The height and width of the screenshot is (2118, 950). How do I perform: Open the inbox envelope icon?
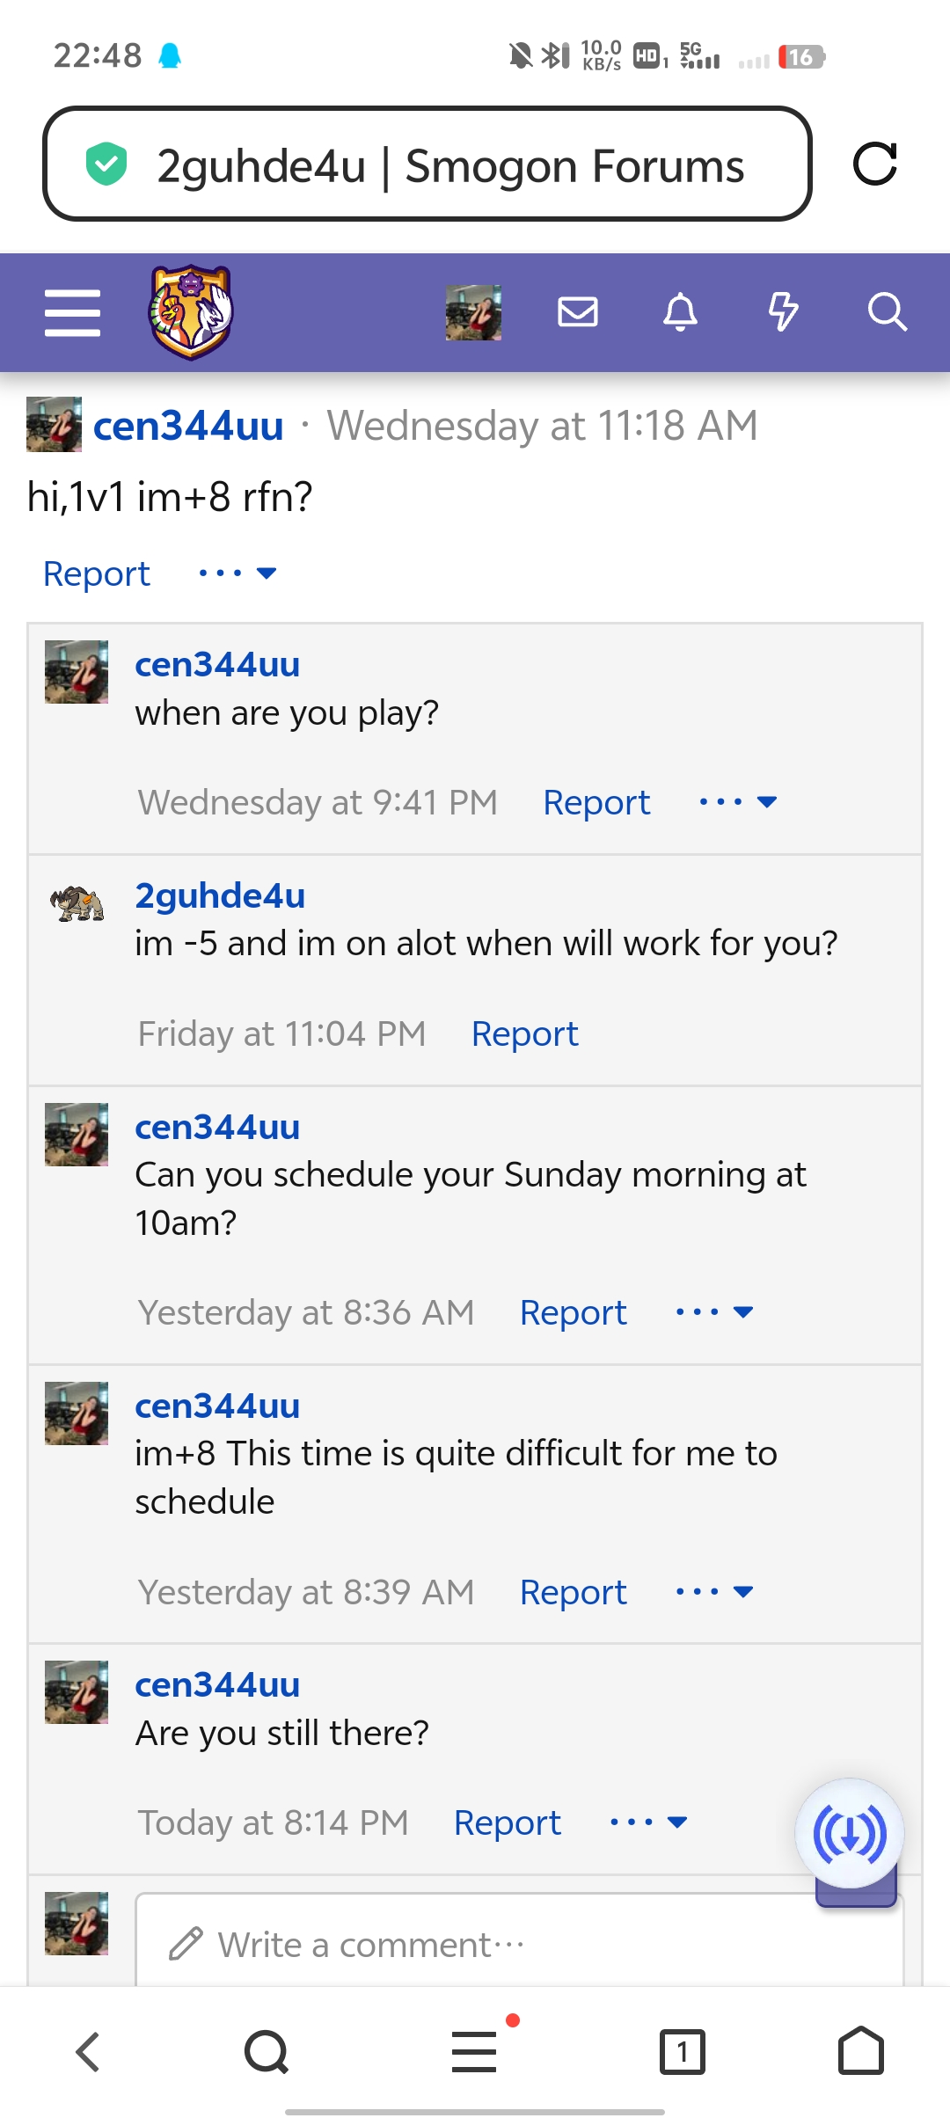(x=578, y=311)
